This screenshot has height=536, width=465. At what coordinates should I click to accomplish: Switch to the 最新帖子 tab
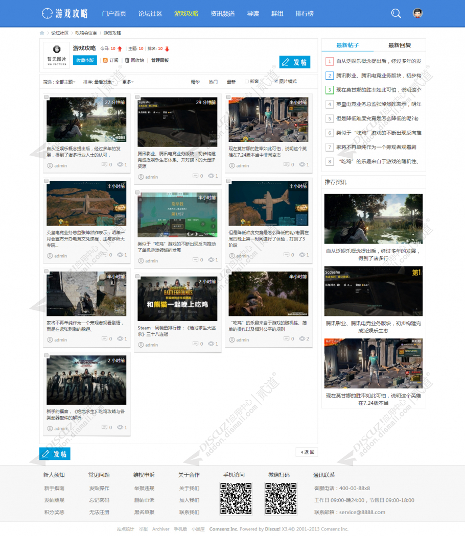[x=347, y=45]
